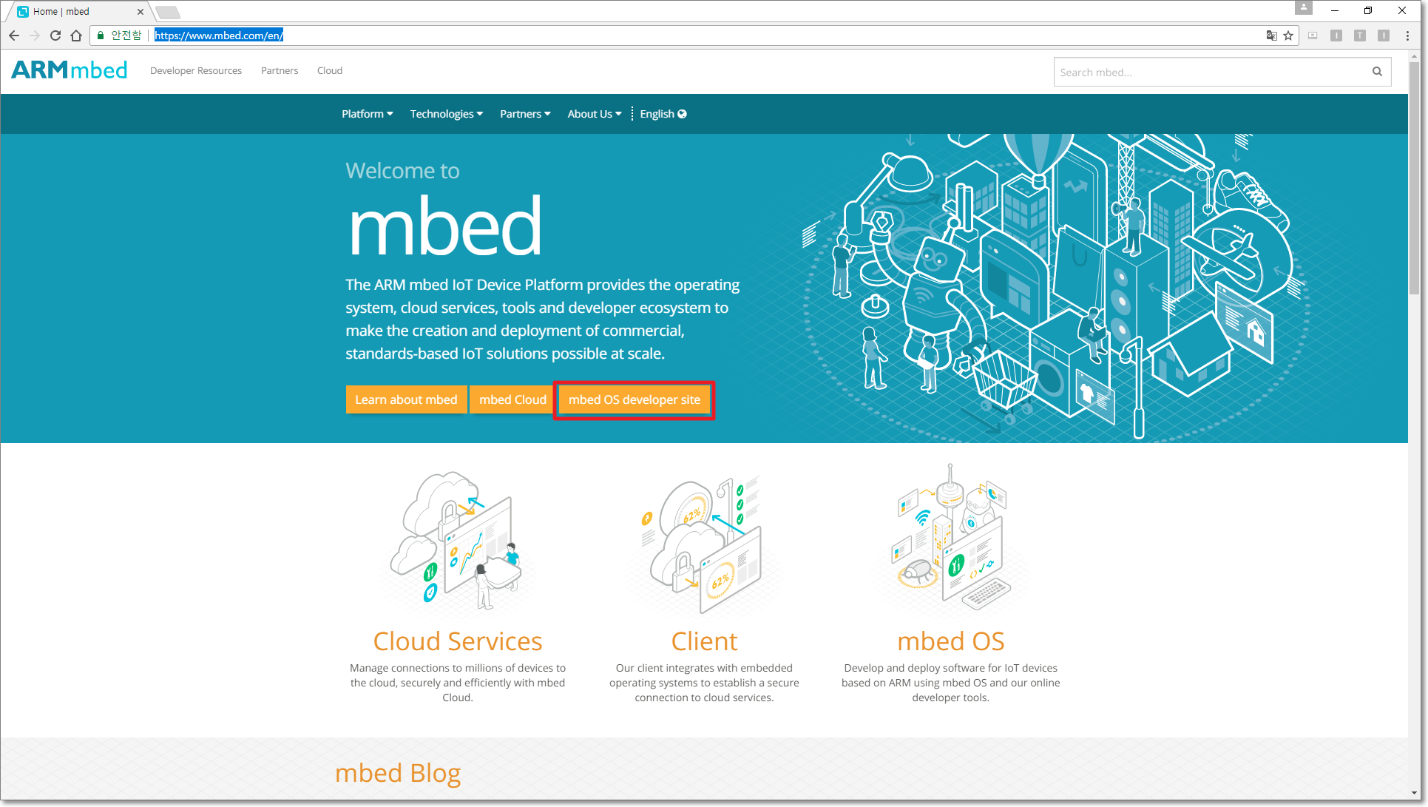Expand the Technologies dropdown

click(445, 114)
